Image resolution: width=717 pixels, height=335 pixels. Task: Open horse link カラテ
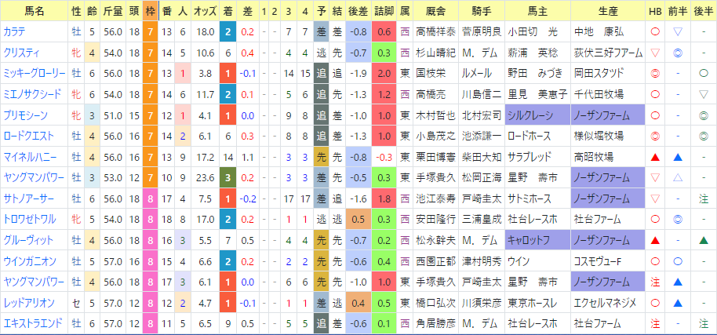(14, 31)
